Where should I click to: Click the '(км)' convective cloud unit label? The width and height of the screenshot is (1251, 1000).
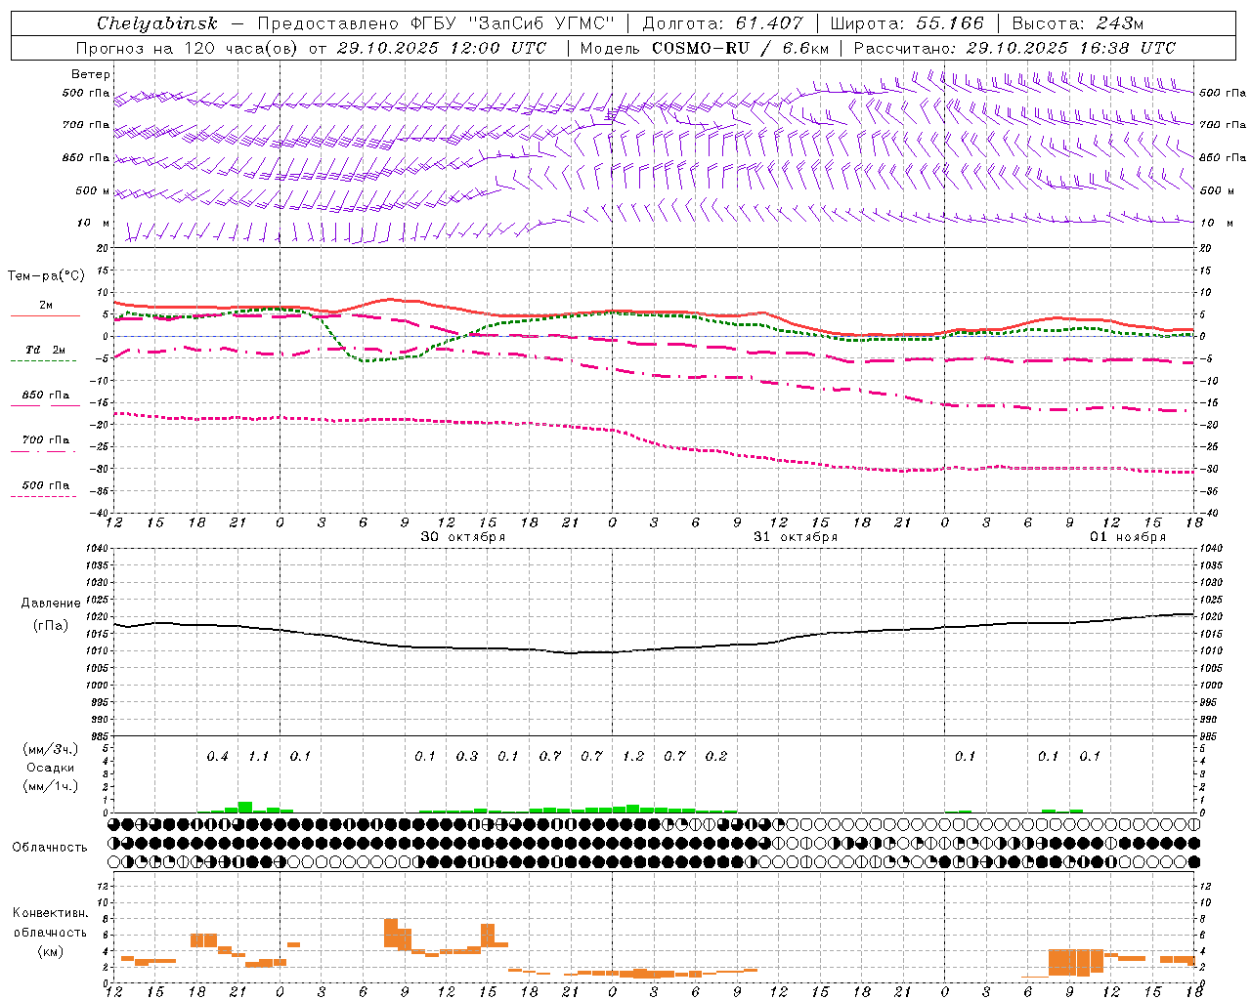(x=50, y=951)
